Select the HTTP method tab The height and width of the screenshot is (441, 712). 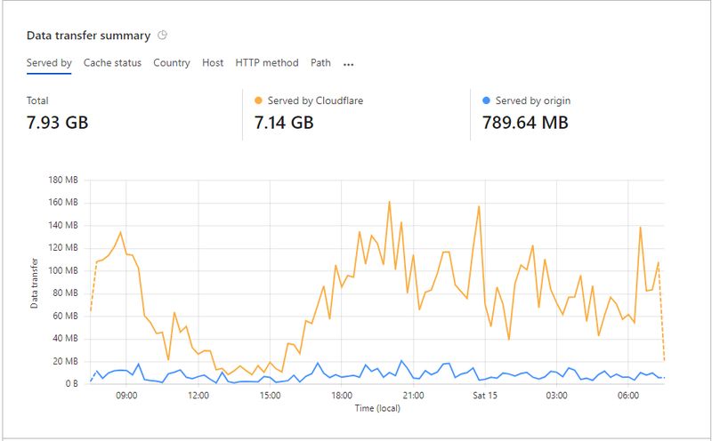coord(267,62)
